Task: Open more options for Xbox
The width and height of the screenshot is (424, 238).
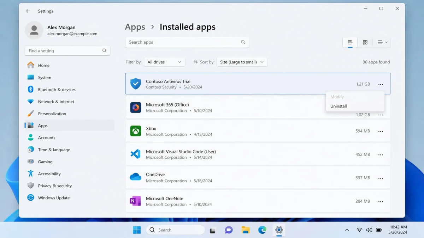Action: [x=381, y=131]
